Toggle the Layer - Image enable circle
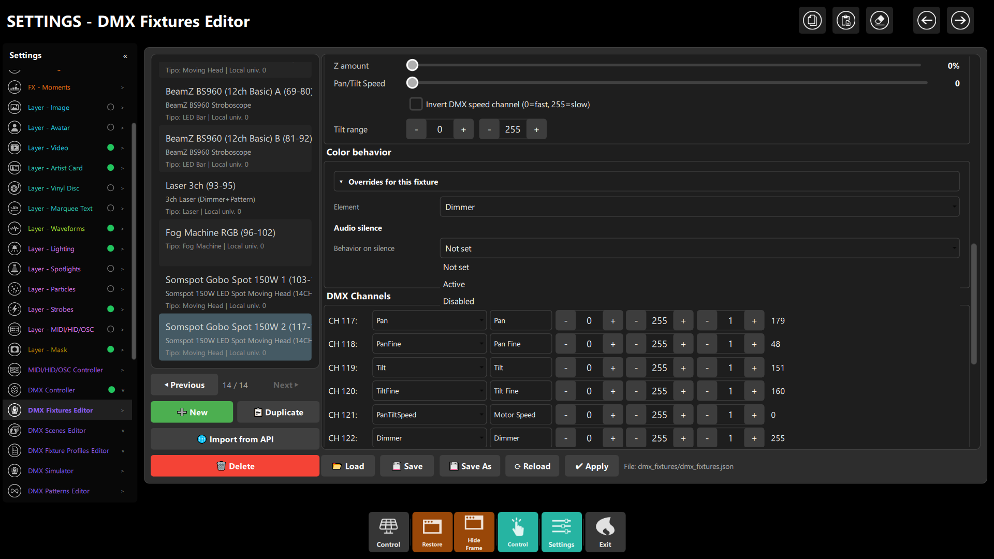The width and height of the screenshot is (994, 559). pos(110,107)
